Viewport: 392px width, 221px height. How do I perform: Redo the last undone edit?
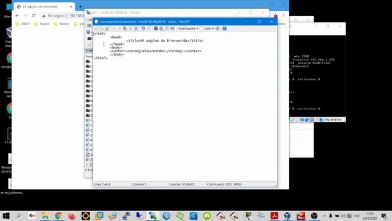click(149, 29)
